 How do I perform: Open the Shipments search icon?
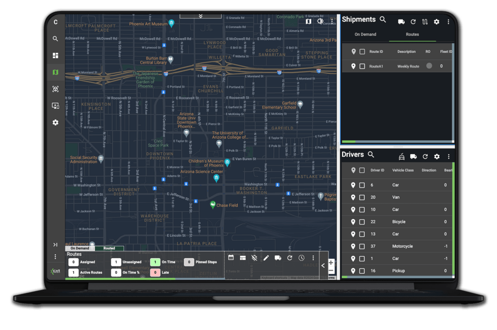(x=383, y=20)
